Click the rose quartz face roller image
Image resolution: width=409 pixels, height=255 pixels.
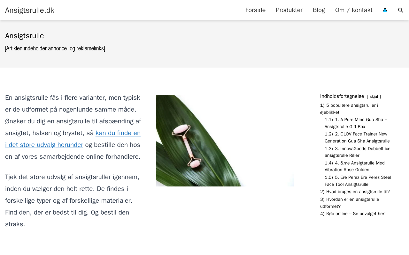[225, 140]
